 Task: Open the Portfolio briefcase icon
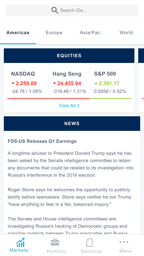[x=55, y=242]
